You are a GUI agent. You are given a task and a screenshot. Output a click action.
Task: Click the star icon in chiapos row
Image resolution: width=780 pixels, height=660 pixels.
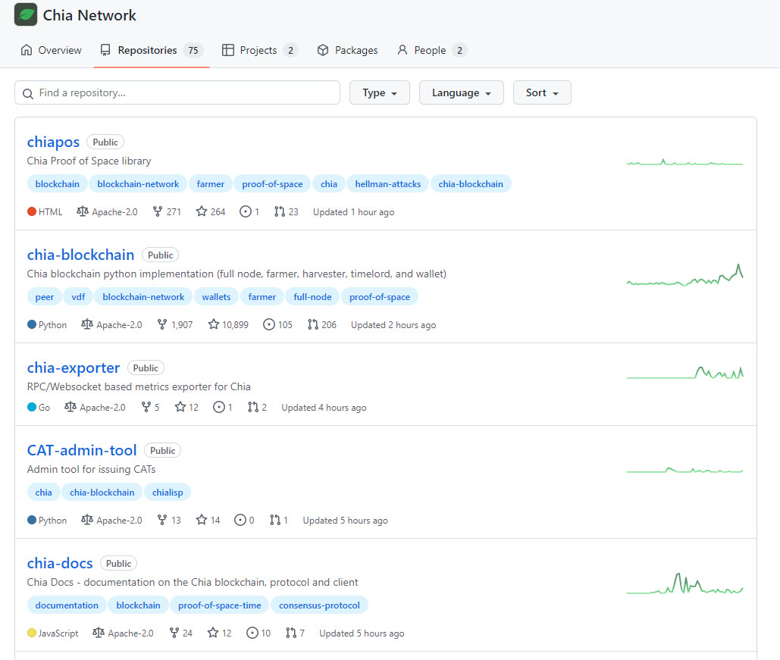click(202, 212)
